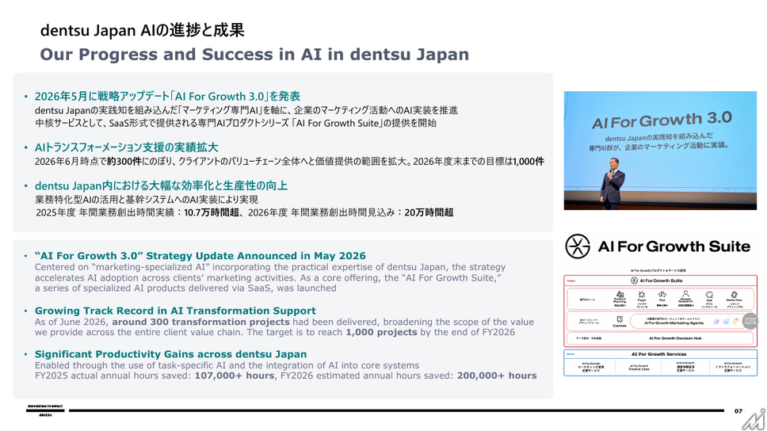Click the bold text "1,000件"
Viewport: 767px width, 431px height.
[x=529, y=162]
